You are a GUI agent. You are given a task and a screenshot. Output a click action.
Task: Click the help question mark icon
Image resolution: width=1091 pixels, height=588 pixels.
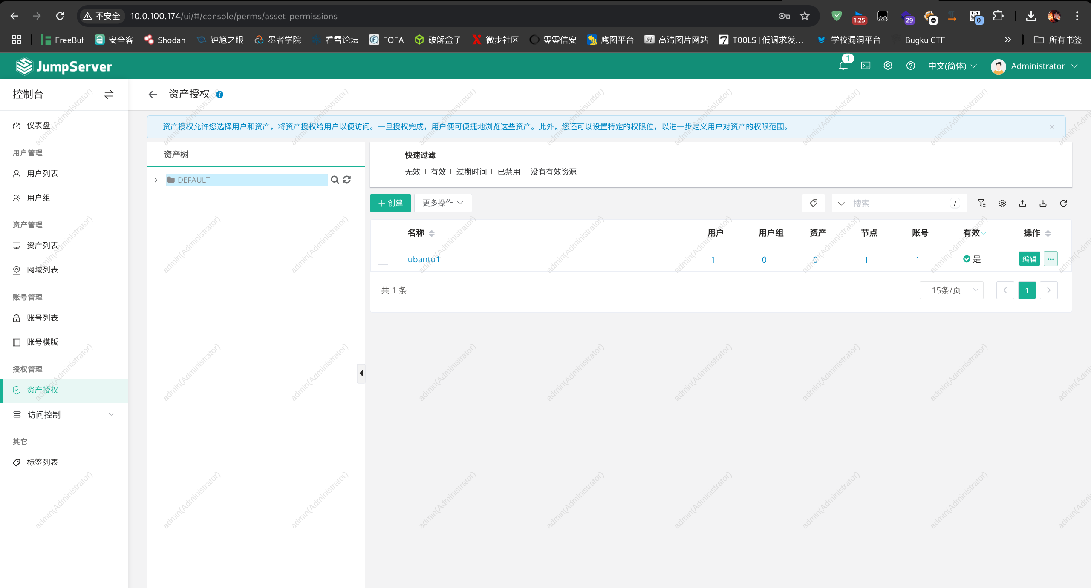coord(910,66)
